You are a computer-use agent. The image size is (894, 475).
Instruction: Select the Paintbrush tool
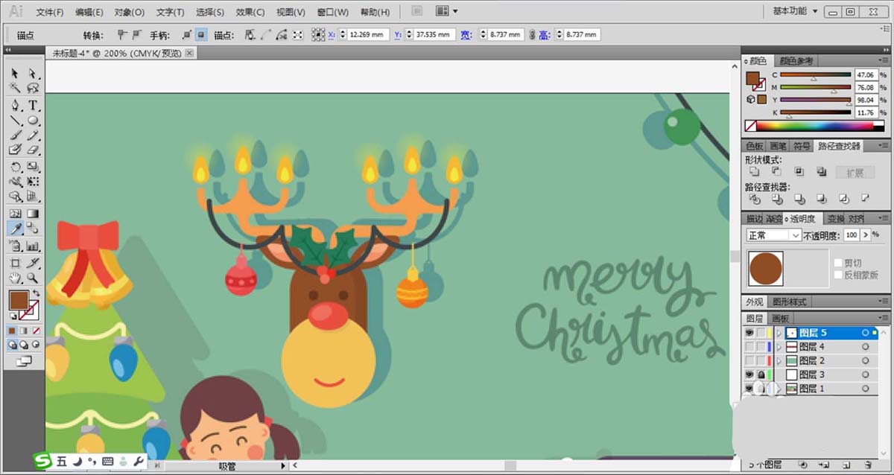pyautogui.click(x=15, y=136)
